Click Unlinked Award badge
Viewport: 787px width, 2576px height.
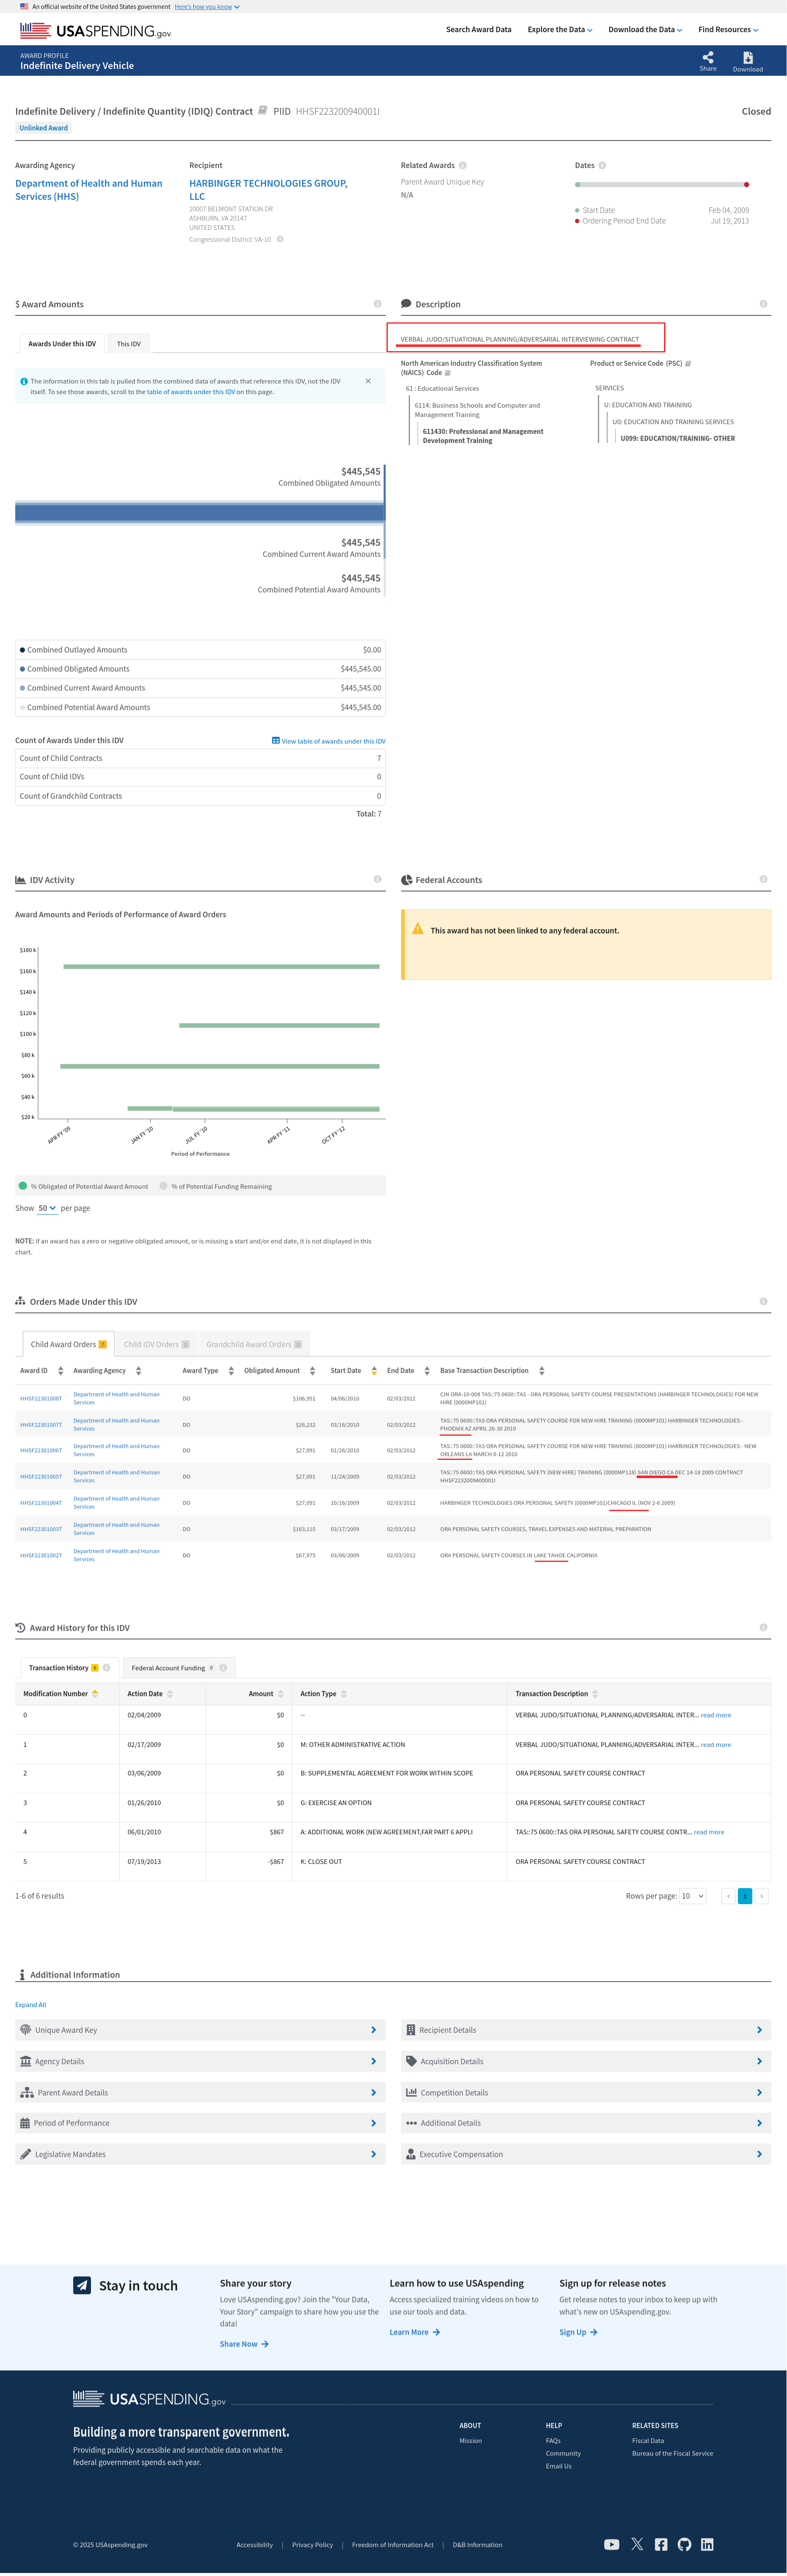point(44,128)
